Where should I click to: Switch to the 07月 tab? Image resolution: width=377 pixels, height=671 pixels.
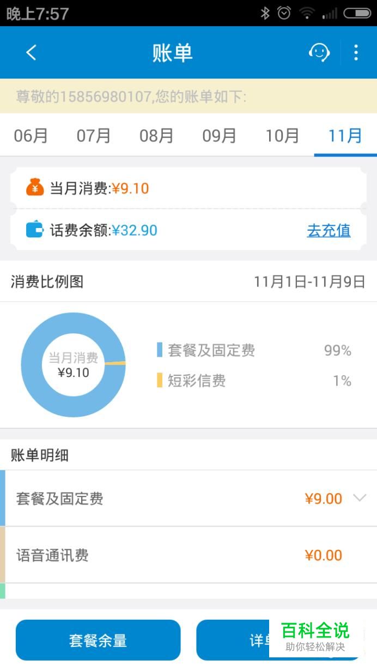tap(94, 135)
